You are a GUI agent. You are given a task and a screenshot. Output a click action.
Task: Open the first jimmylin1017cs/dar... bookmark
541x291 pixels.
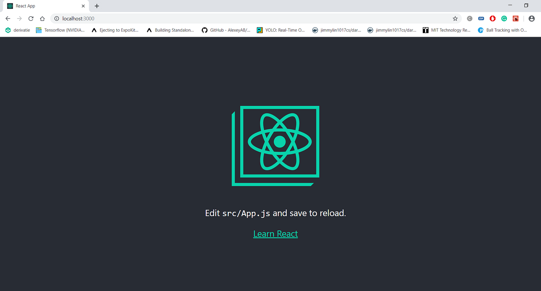point(337,30)
